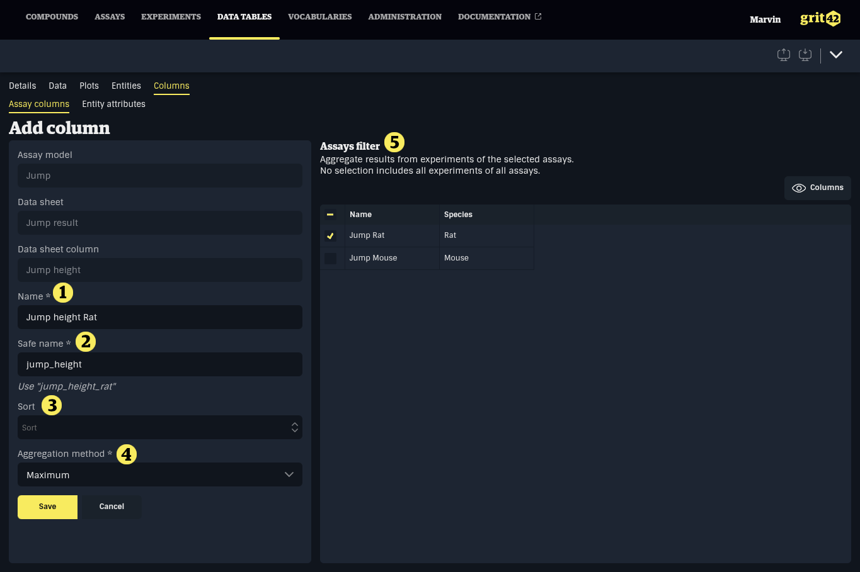This screenshot has width=860, height=572.
Task: Open the Aggregation method dropdown
Action: tap(160, 474)
